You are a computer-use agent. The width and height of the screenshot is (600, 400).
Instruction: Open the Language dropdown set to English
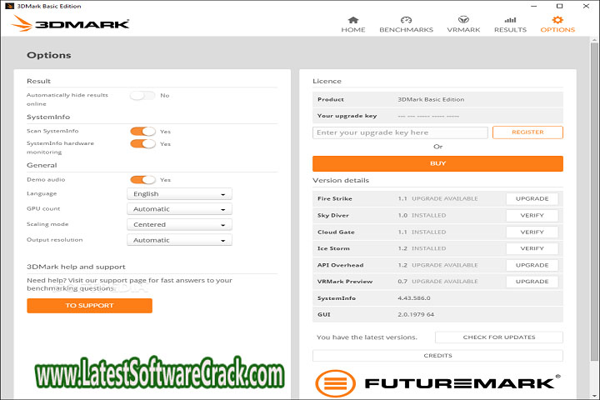(179, 194)
